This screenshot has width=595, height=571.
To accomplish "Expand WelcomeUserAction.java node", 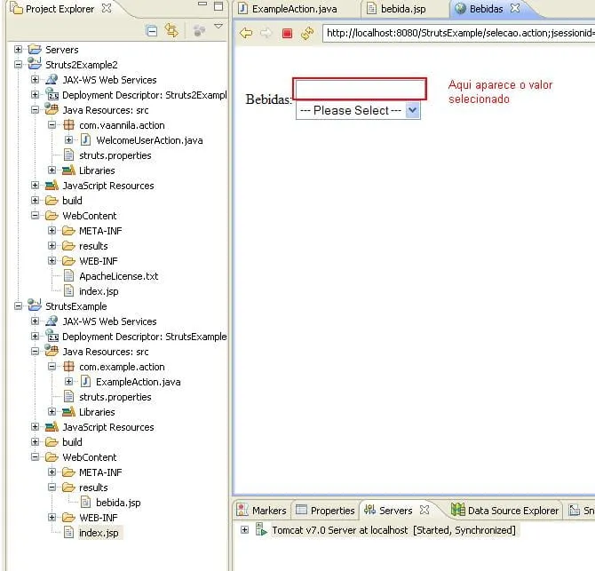I will (68, 140).
